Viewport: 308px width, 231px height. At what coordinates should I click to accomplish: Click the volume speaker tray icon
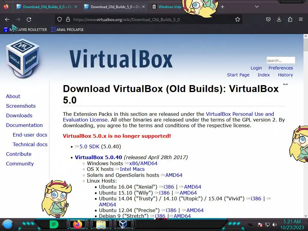(x=275, y=224)
